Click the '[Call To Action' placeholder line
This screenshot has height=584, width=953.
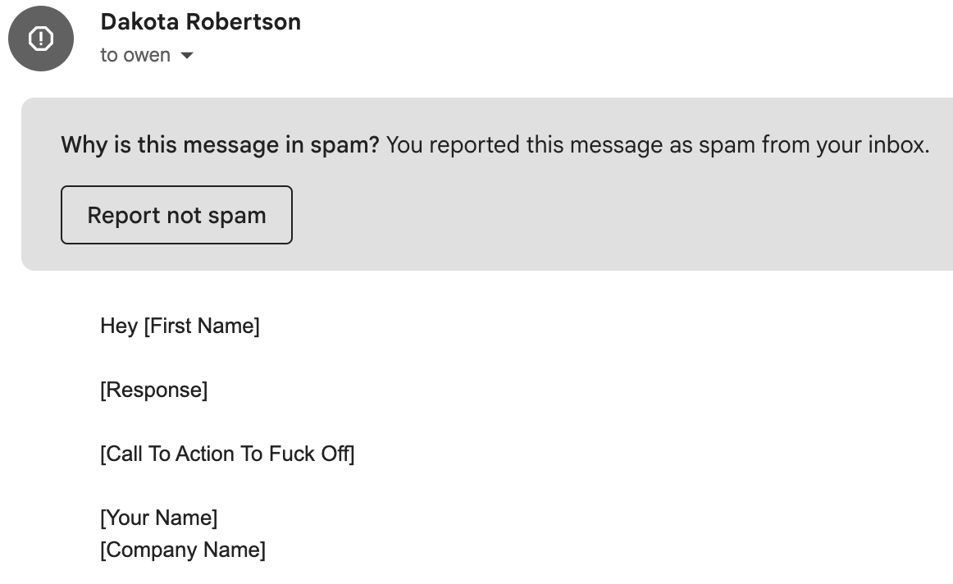point(227,454)
